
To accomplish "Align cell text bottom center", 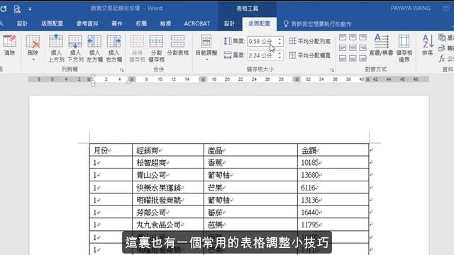I will [353, 58].
